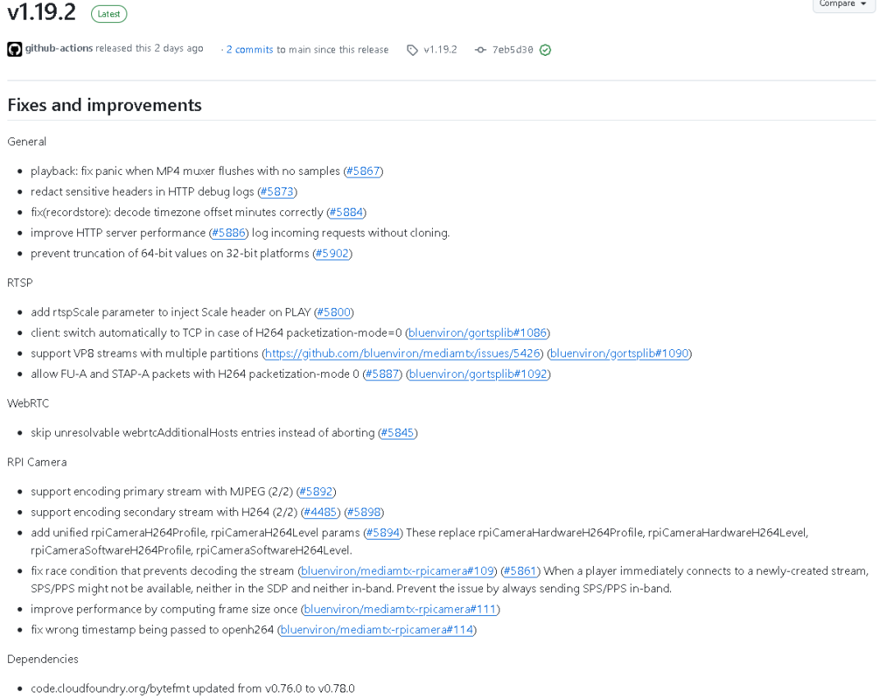Viewport: 887px width, 699px height.
Task: Open link #5800 for rtspScale parameter
Action: pos(333,312)
